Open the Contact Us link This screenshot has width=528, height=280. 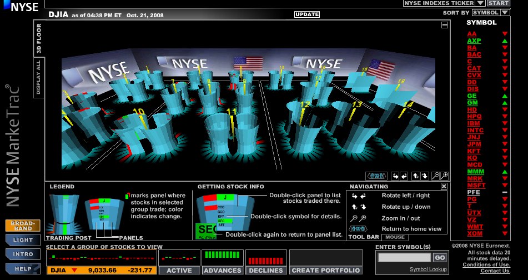point(495,271)
